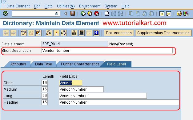
Task: Switch to the Data Type tab
Action: tap(43, 64)
